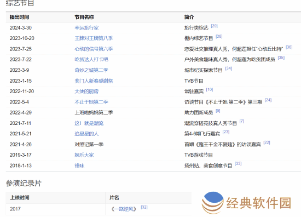Open the 《一路逆风》 documentary link
Image resolution: width=301 pixels, height=217 pixels.
[124, 209]
